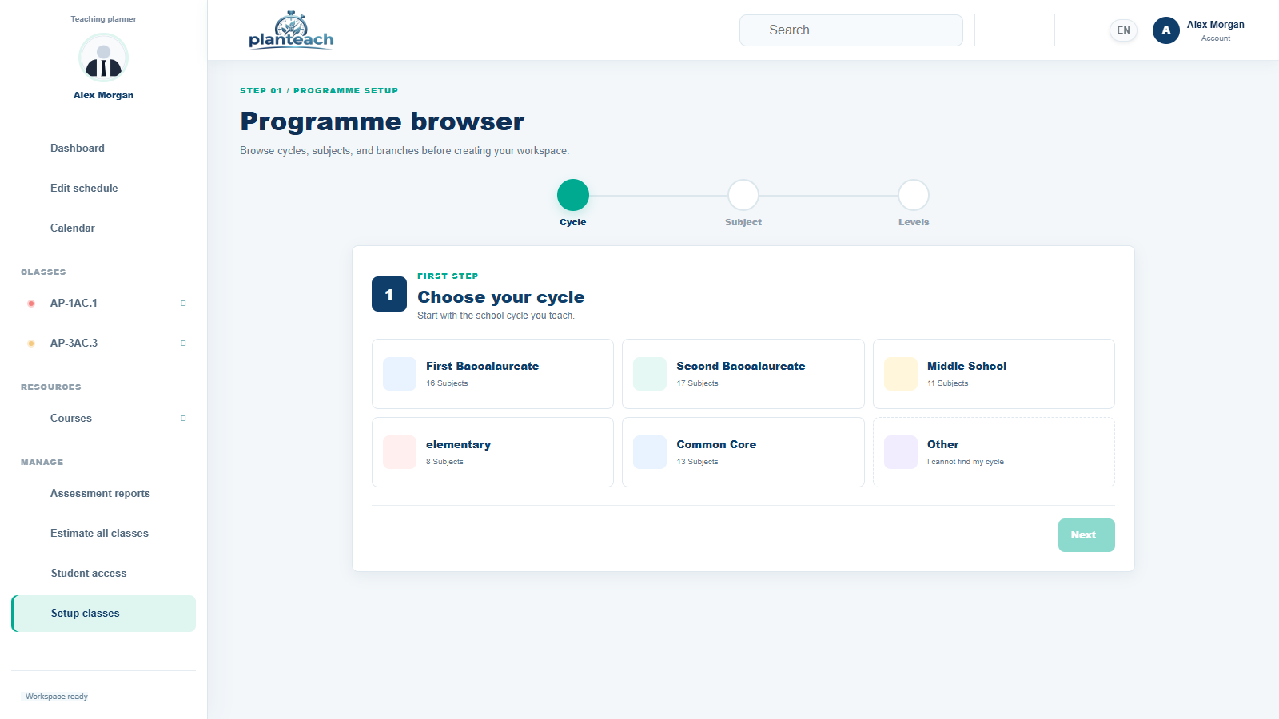Click the Other cycle card icon

tap(901, 452)
